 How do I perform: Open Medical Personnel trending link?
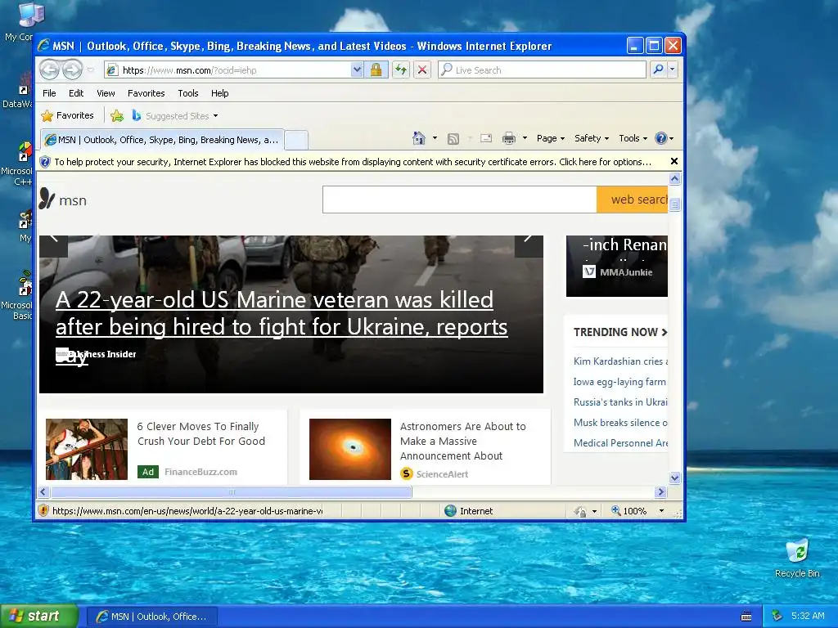point(620,442)
